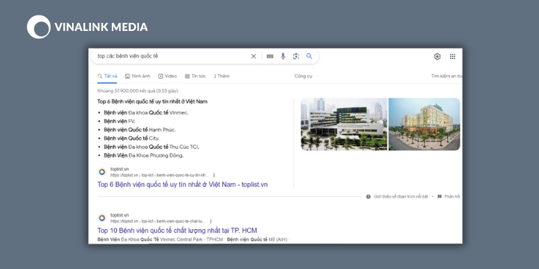Open the settings gear icon
539x269 pixels.
[x=437, y=56]
